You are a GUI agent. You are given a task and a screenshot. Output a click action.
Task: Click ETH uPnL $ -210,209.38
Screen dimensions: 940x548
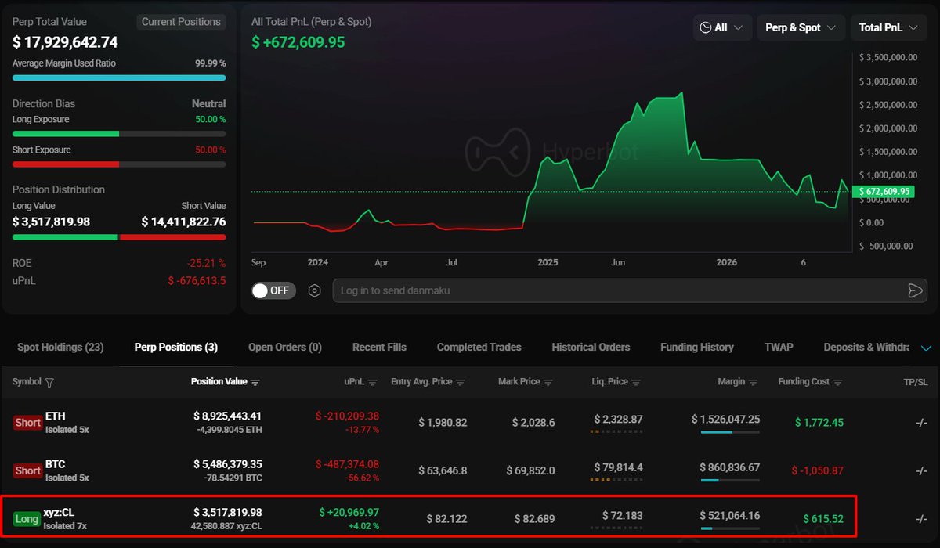pyautogui.click(x=347, y=416)
